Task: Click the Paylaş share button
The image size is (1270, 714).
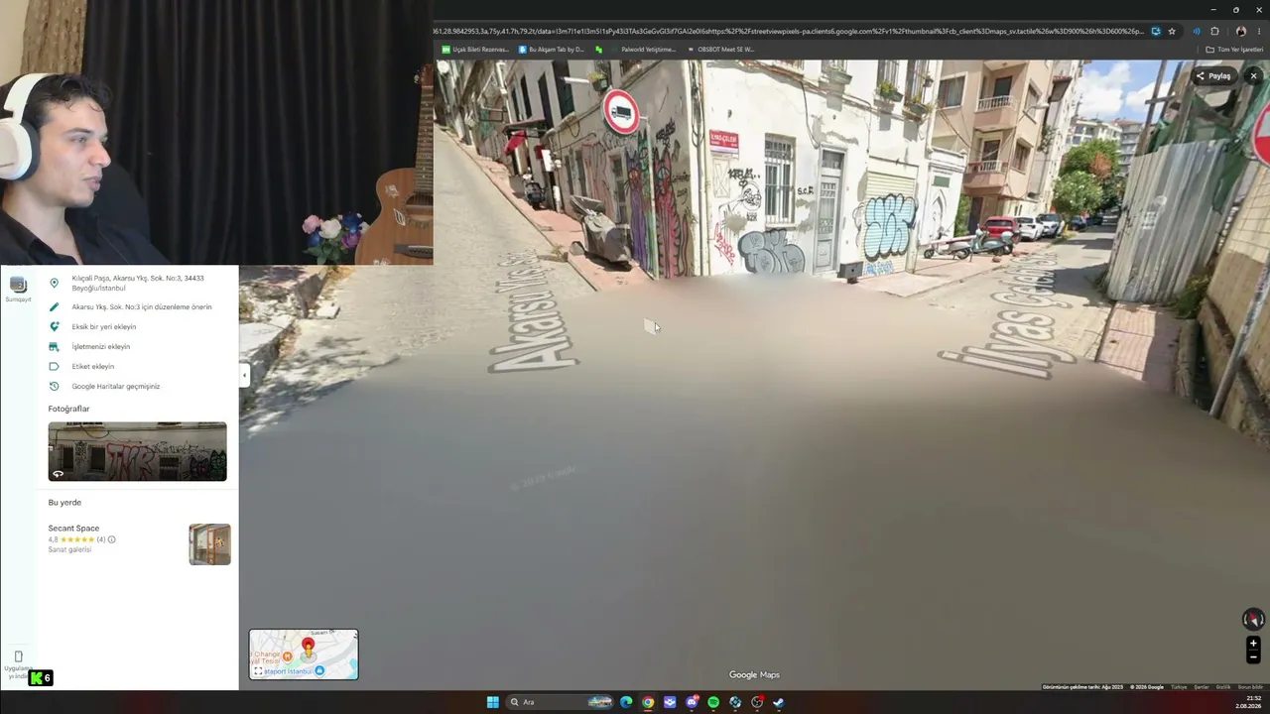Action: [x=1213, y=76]
